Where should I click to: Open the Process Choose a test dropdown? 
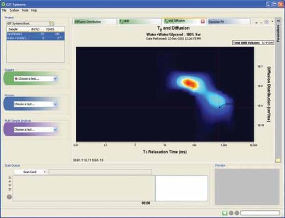click(35, 104)
